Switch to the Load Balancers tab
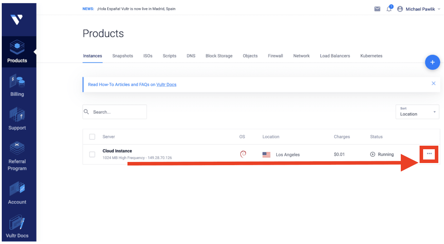444x244 pixels. pyautogui.click(x=335, y=56)
